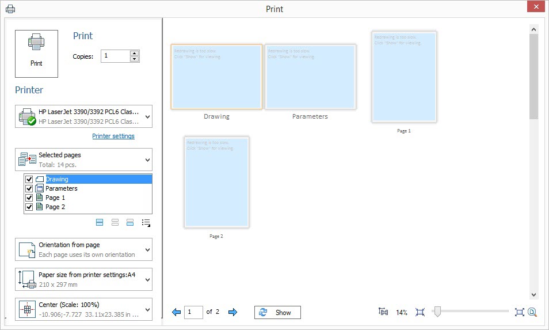Viewport: 549px width, 330px height.
Task: Click the copies decrement arrow
Action: (x=135, y=59)
